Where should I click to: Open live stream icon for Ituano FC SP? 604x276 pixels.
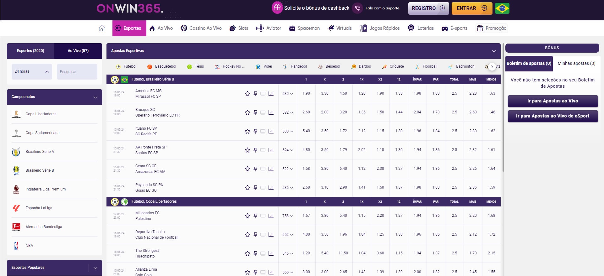263,131
